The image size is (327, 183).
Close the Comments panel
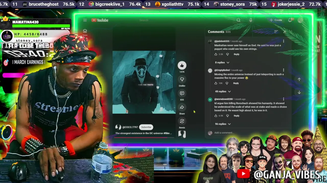[x=285, y=32]
